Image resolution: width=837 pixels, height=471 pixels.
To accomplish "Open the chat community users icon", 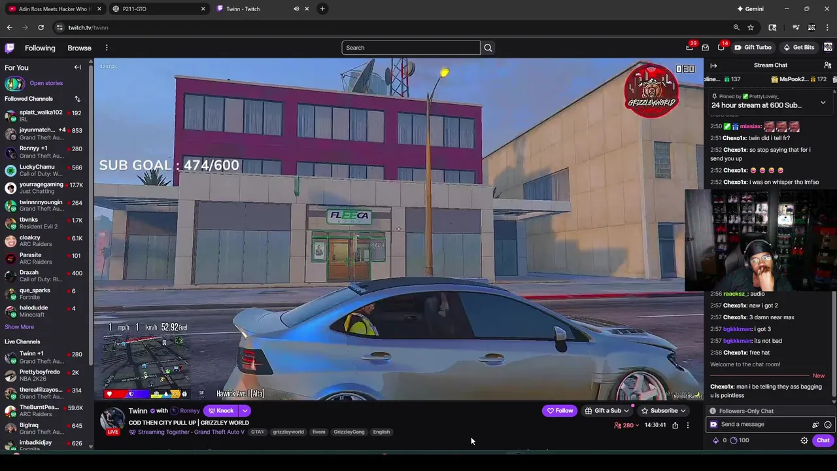I will [827, 65].
